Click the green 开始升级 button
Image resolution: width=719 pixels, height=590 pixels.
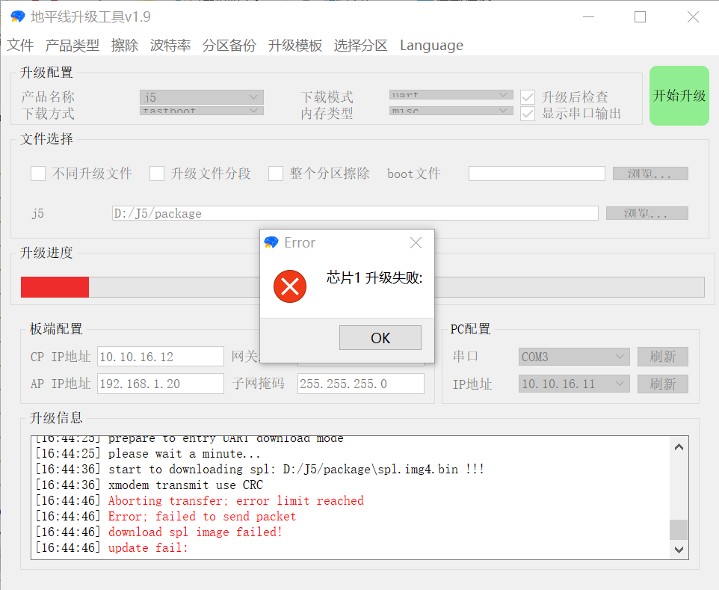(x=679, y=96)
